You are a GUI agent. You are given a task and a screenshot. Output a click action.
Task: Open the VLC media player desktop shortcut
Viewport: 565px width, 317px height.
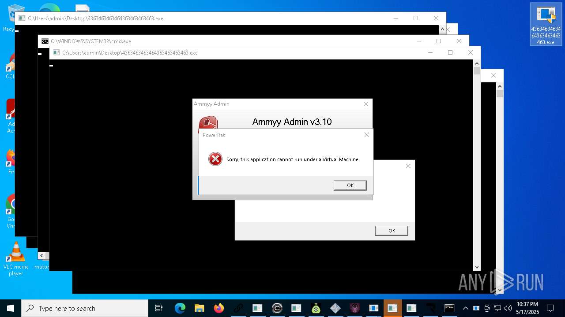[16, 259]
